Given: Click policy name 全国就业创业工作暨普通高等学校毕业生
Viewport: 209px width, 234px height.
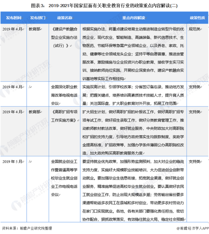Looking at the screenshot, I should click(64, 178).
